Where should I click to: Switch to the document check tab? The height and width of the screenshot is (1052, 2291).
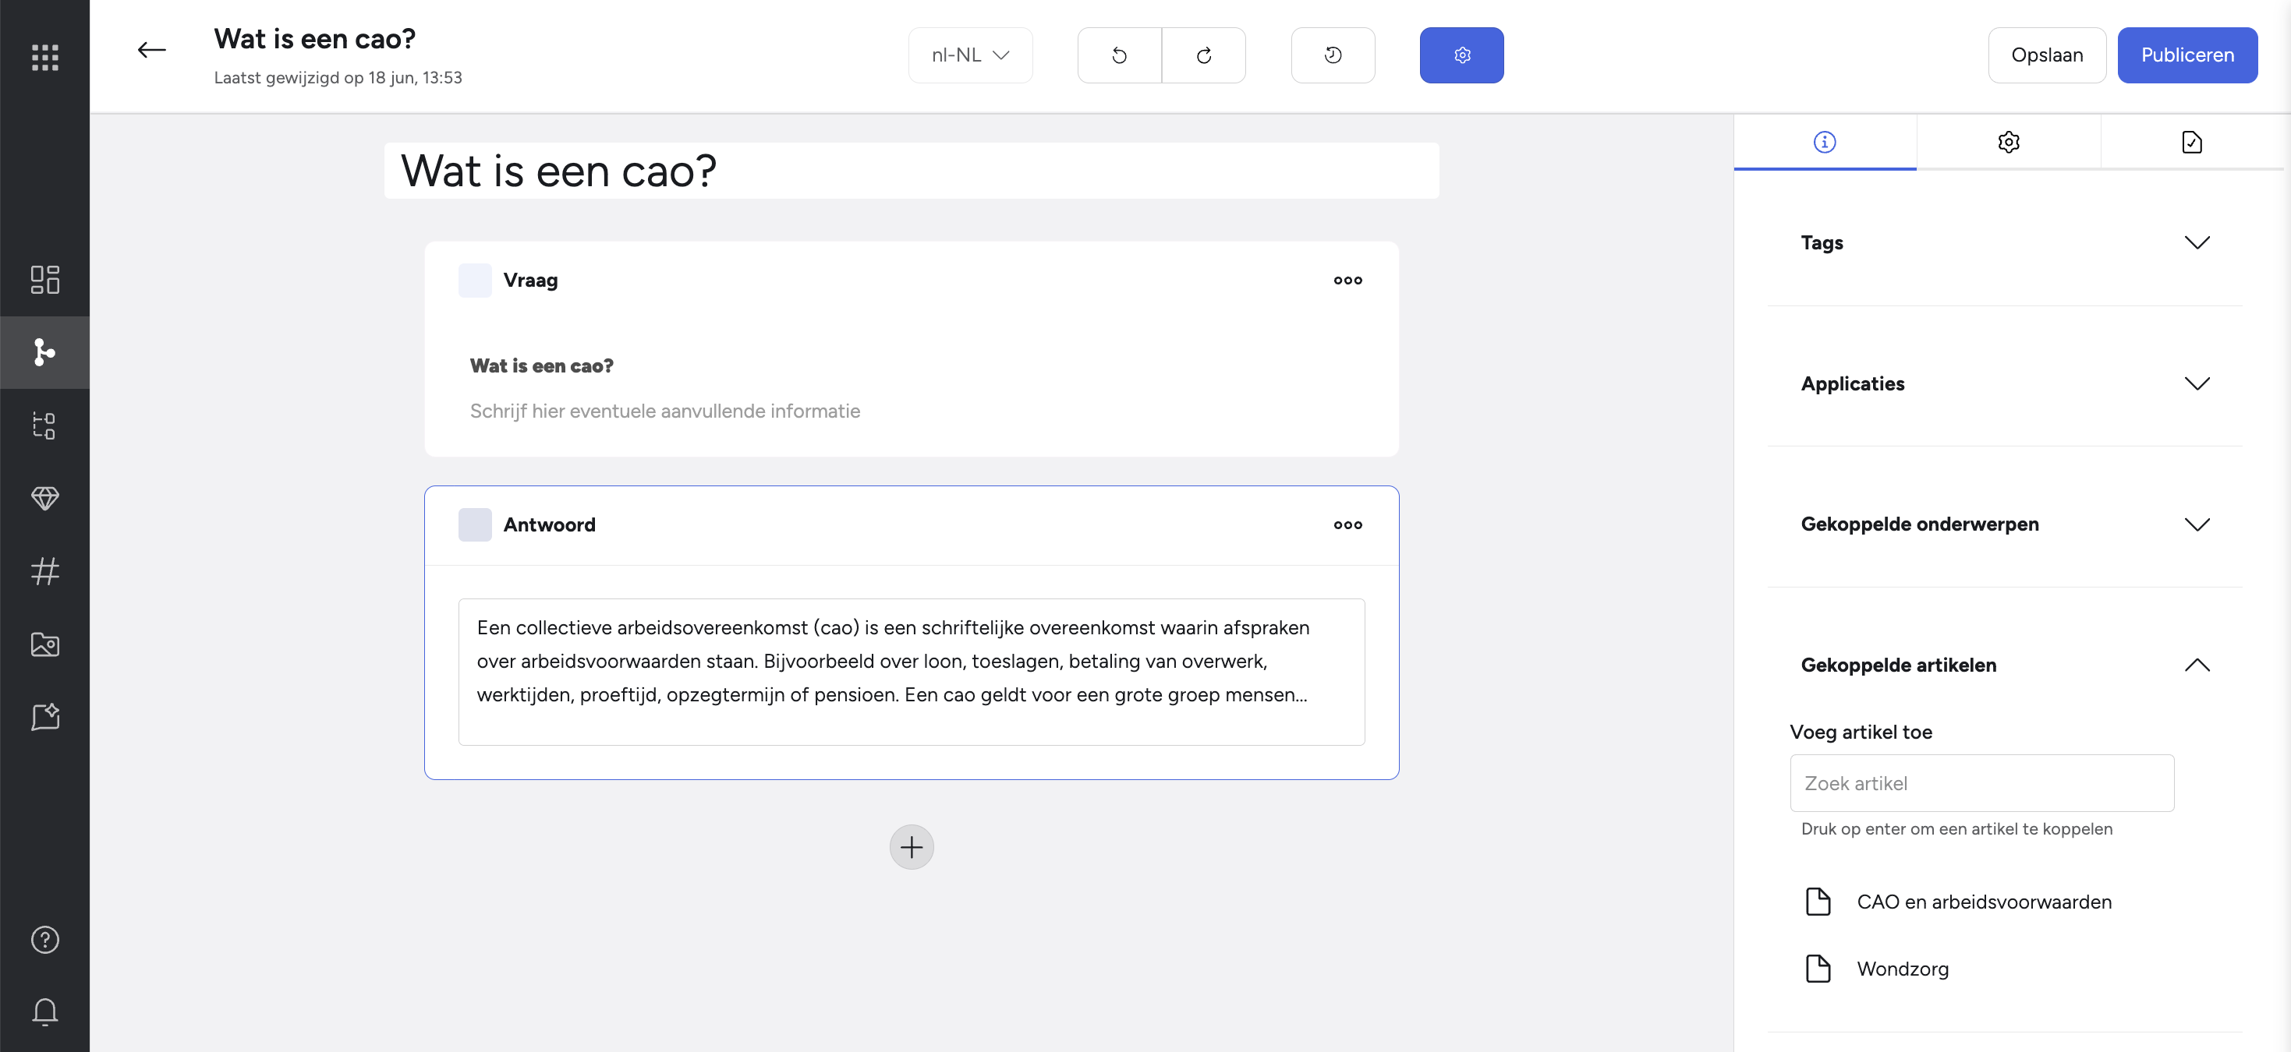click(2191, 142)
